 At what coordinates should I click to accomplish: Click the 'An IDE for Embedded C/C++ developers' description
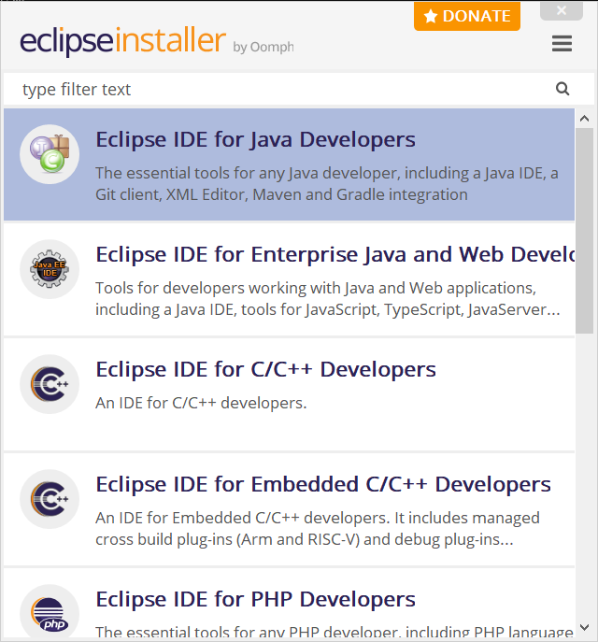tap(318, 529)
